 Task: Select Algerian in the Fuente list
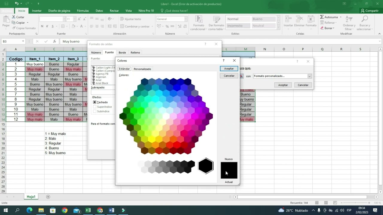pos(101,77)
